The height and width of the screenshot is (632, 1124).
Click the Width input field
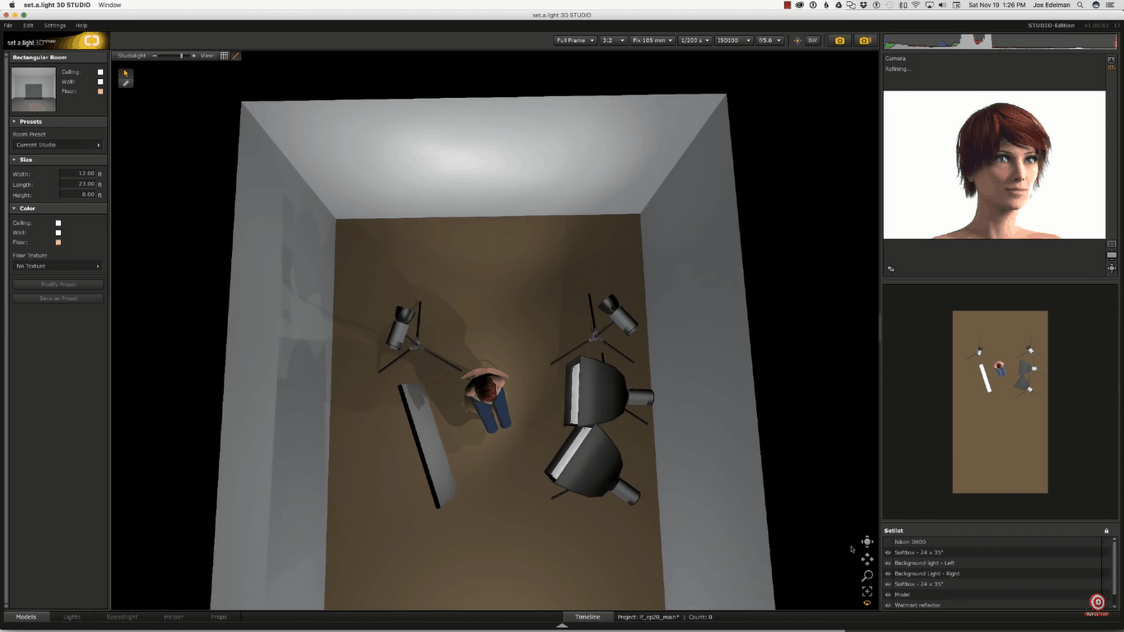(x=77, y=174)
